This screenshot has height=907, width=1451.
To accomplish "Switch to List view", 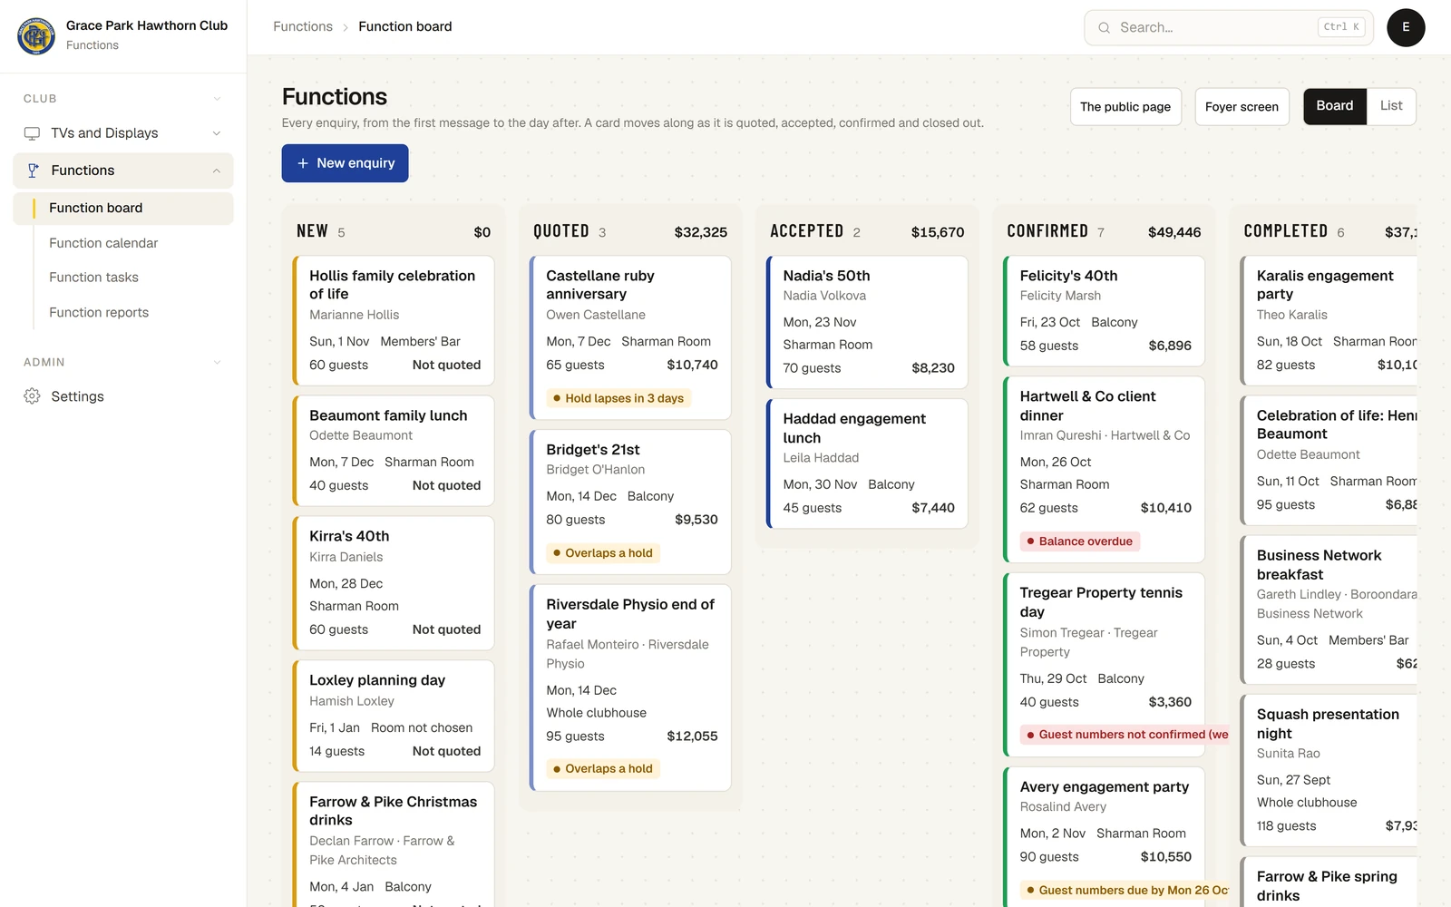I will [x=1391, y=106].
